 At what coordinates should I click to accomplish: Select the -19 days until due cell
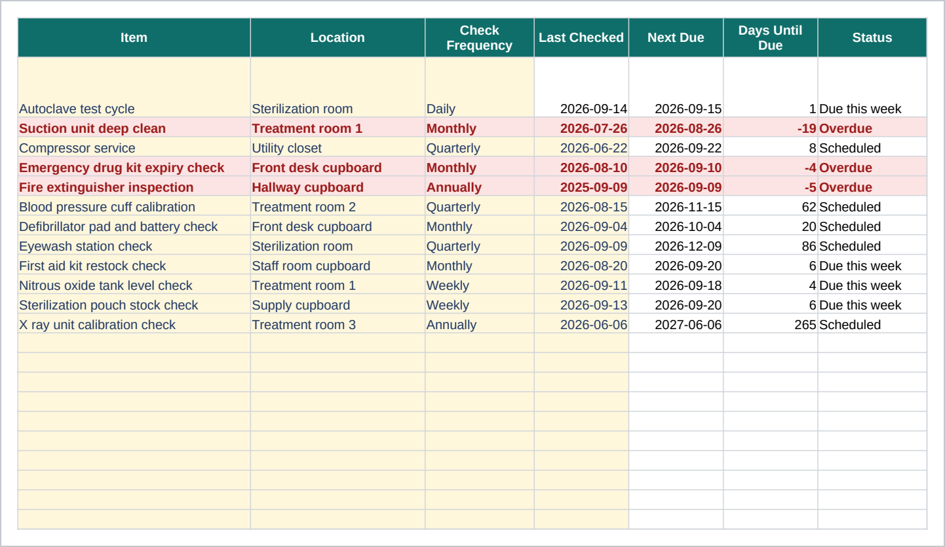coord(770,128)
